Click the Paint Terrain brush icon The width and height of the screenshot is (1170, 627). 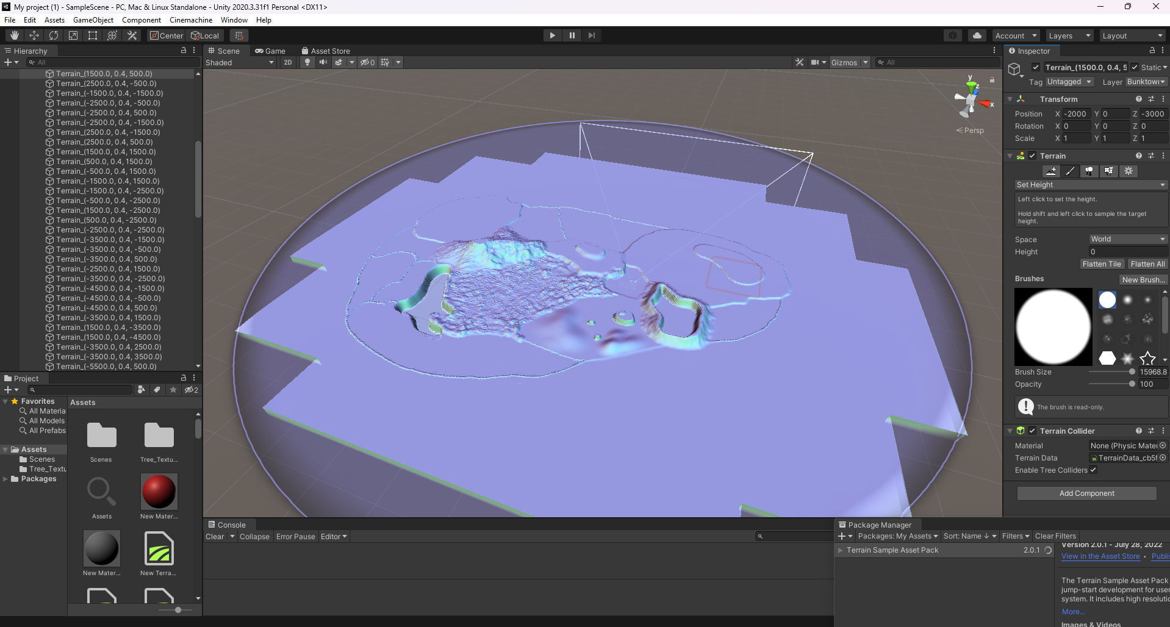(x=1069, y=171)
